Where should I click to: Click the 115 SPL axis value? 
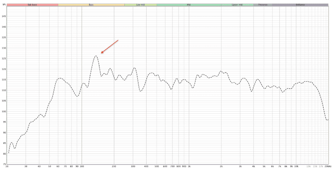click(x=4, y=80)
